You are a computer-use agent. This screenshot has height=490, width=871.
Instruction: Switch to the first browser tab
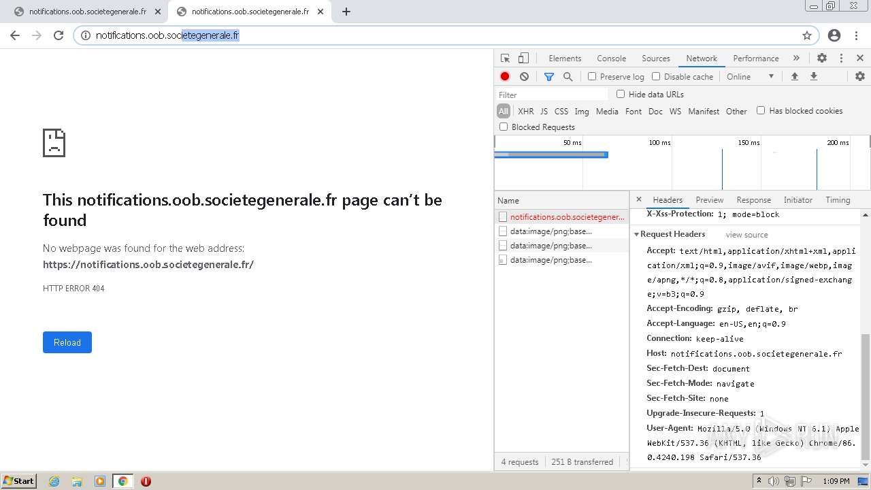coord(87,12)
